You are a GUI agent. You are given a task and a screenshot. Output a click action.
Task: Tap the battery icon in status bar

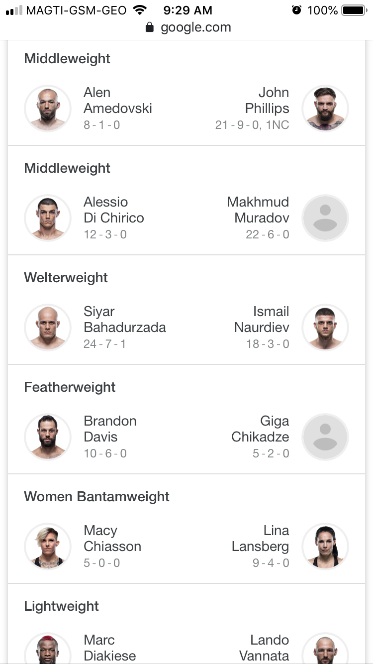[x=354, y=10]
